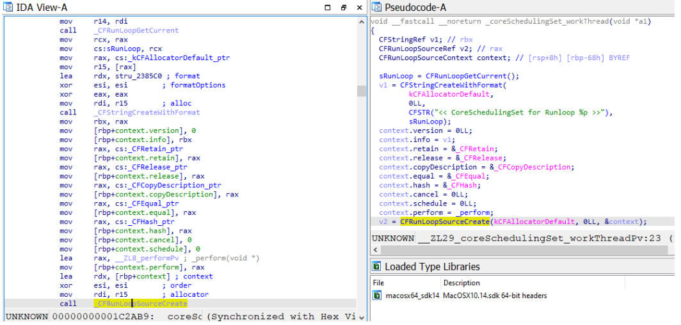This screenshot has width=681, height=325.
Task: Click the macosx64_sdk14 library row icon
Action: click(x=378, y=296)
